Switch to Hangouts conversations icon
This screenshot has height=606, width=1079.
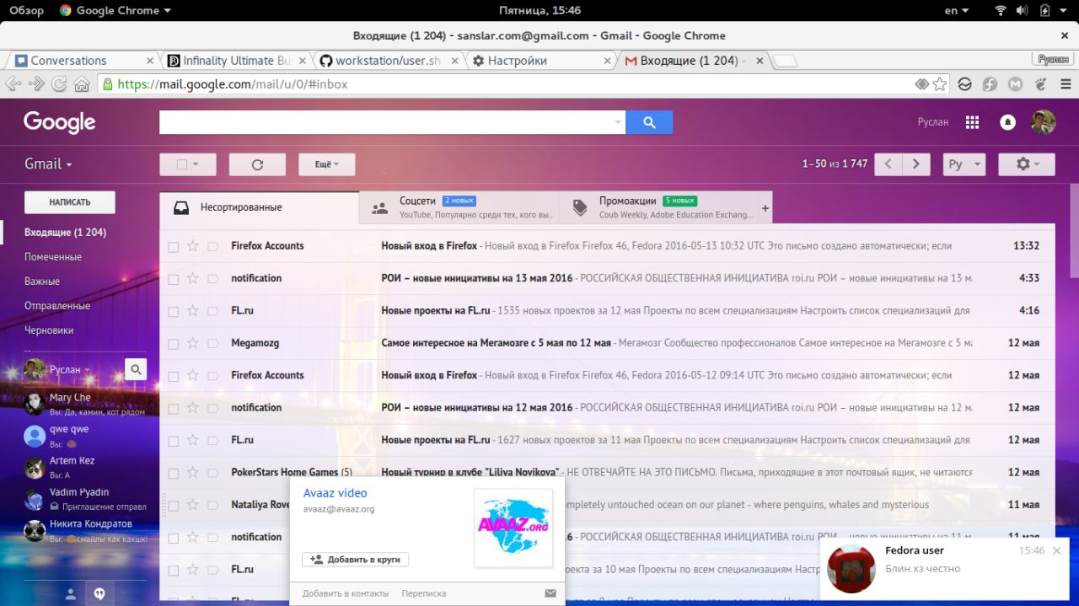click(99, 594)
